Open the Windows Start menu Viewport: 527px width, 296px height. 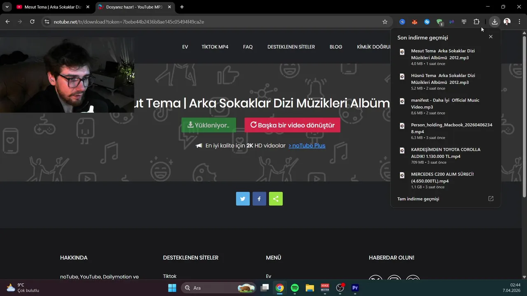coord(172,288)
